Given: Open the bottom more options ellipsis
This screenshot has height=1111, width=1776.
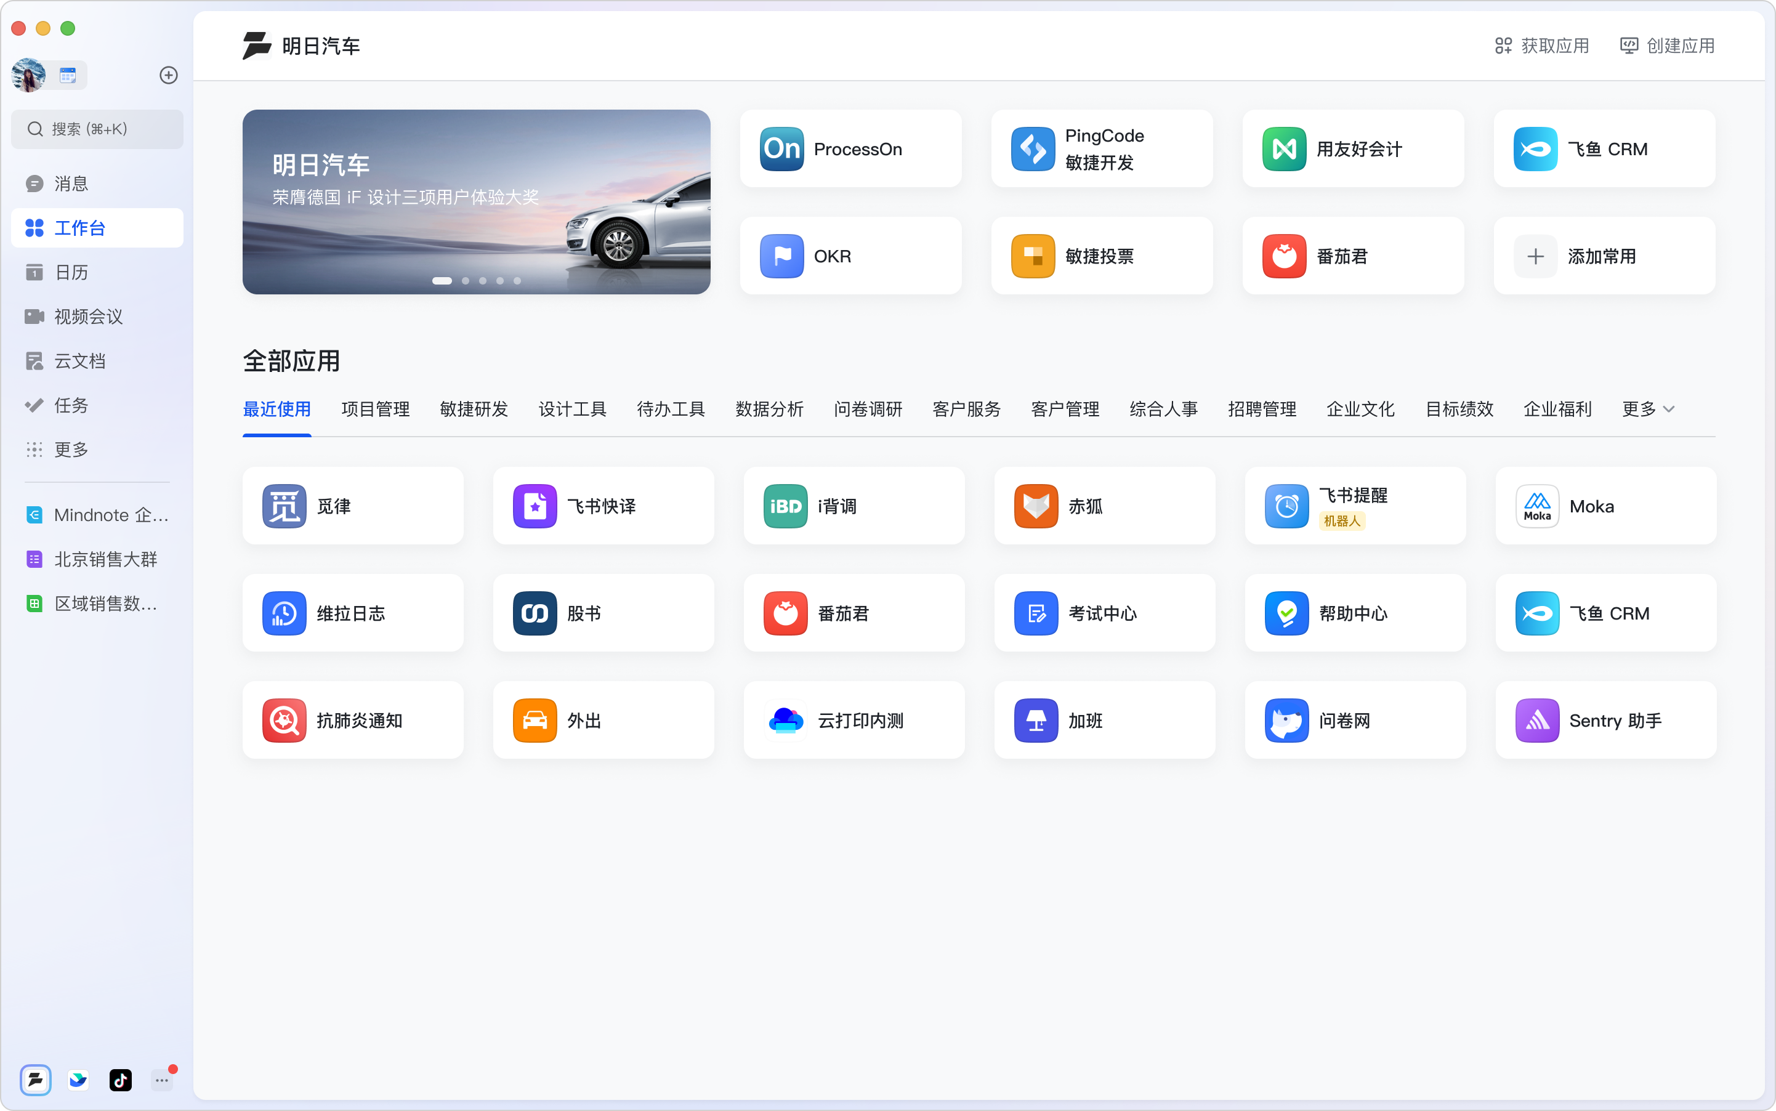Looking at the screenshot, I should (163, 1080).
